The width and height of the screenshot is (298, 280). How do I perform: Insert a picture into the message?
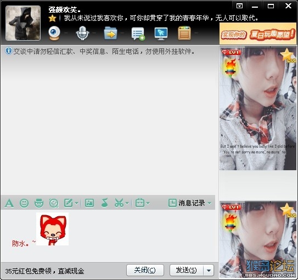click(89, 203)
